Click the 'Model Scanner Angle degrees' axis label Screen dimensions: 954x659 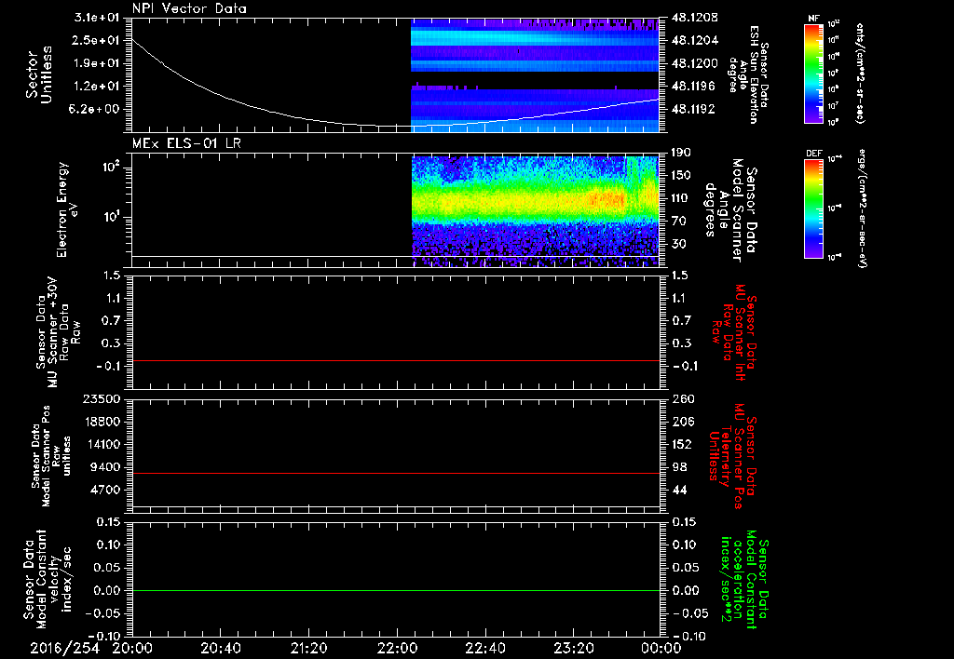point(730,210)
